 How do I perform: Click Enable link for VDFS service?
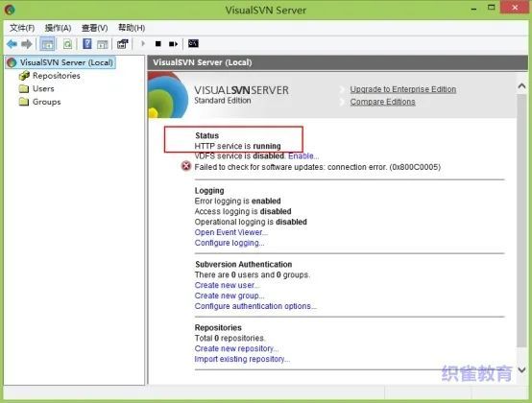coord(303,155)
